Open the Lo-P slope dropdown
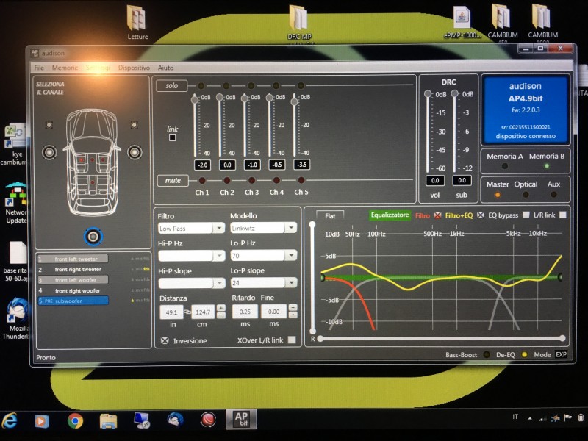 coord(264,283)
